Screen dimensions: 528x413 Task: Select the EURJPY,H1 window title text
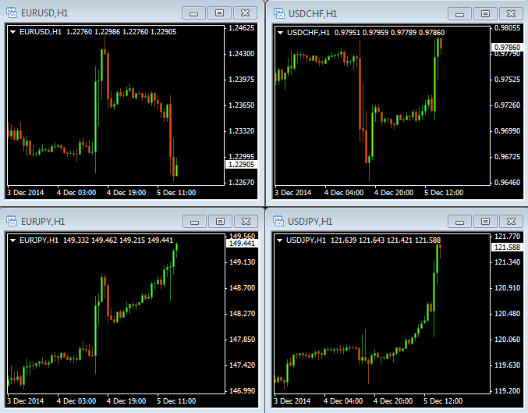(x=43, y=222)
